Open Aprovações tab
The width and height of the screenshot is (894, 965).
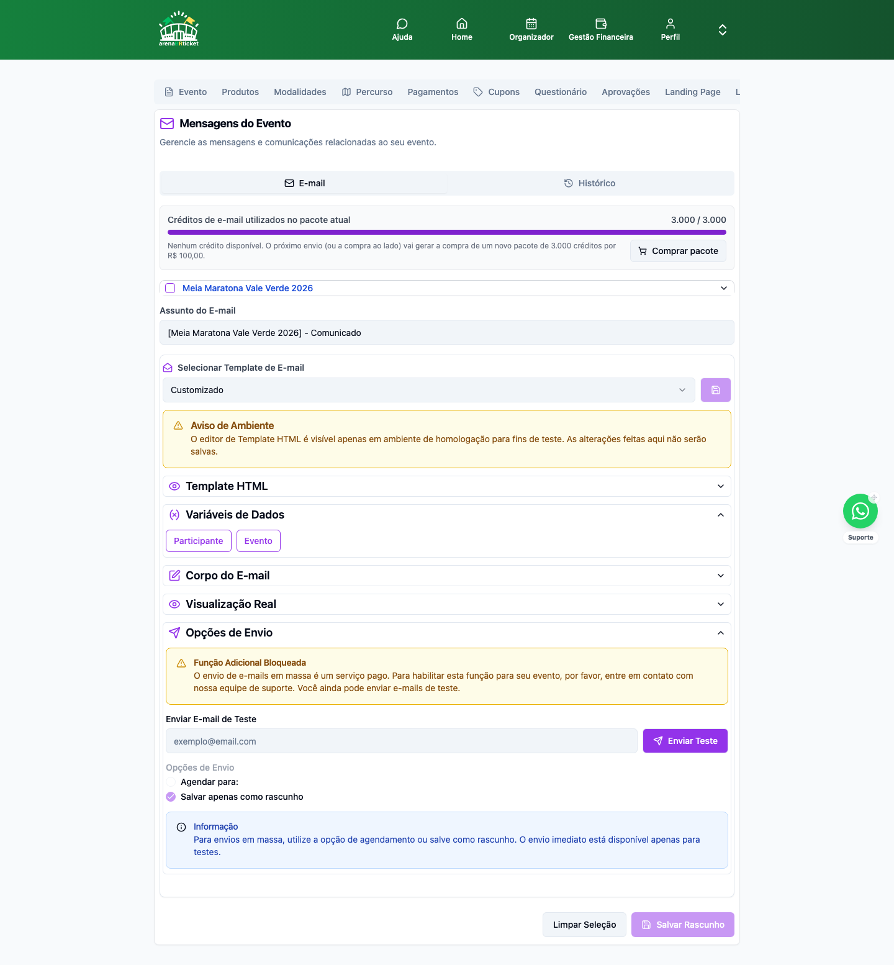[x=626, y=92]
